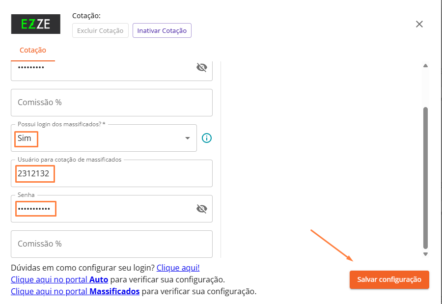This screenshot has height=304, width=442.
Task: Open the 'Clique aqui!' login help link
Action: 178,268
